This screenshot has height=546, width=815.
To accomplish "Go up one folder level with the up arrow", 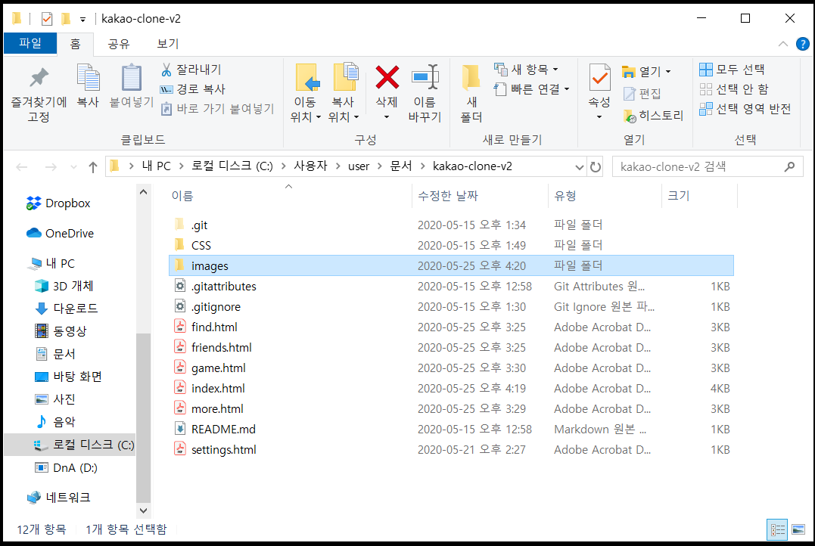I will (x=93, y=167).
